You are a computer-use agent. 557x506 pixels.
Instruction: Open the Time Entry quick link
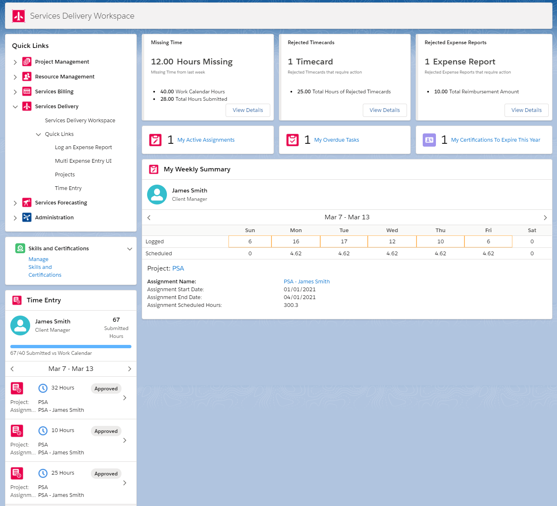(x=68, y=188)
